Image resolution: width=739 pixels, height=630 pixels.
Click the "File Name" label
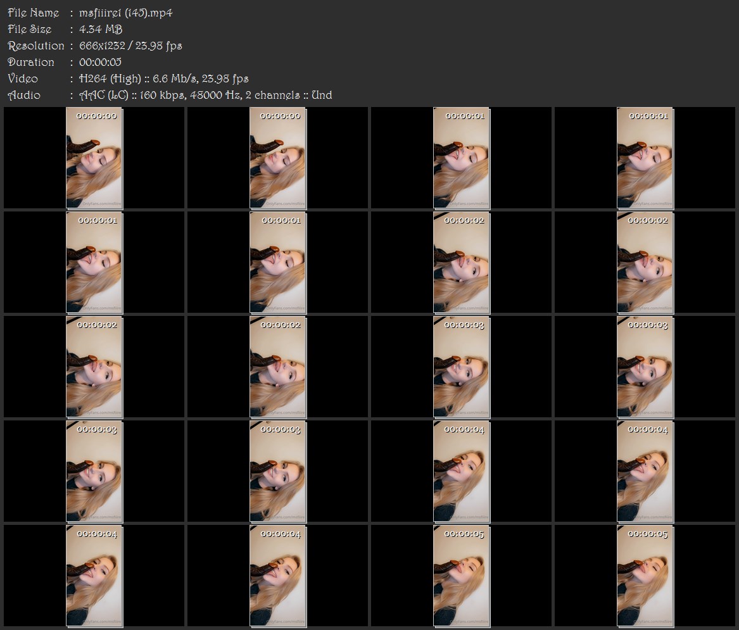tap(34, 13)
